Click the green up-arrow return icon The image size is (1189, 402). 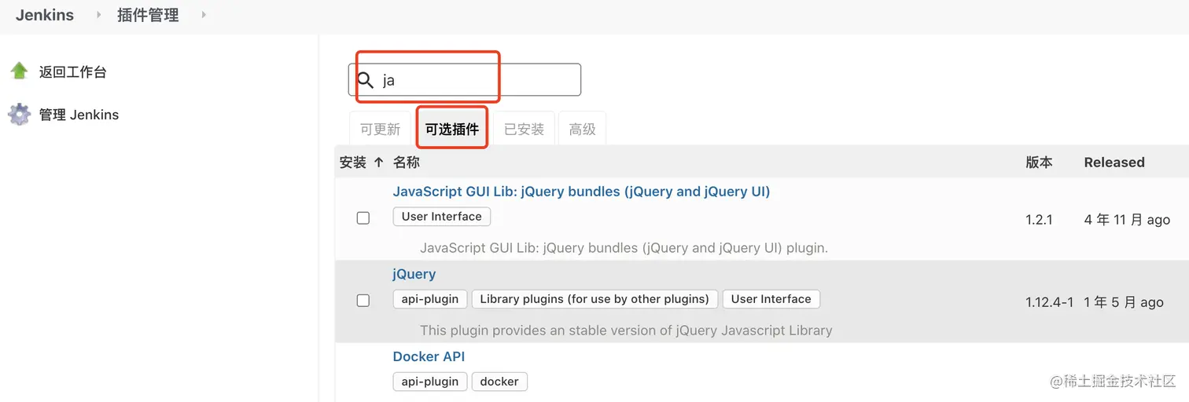tap(19, 71)
